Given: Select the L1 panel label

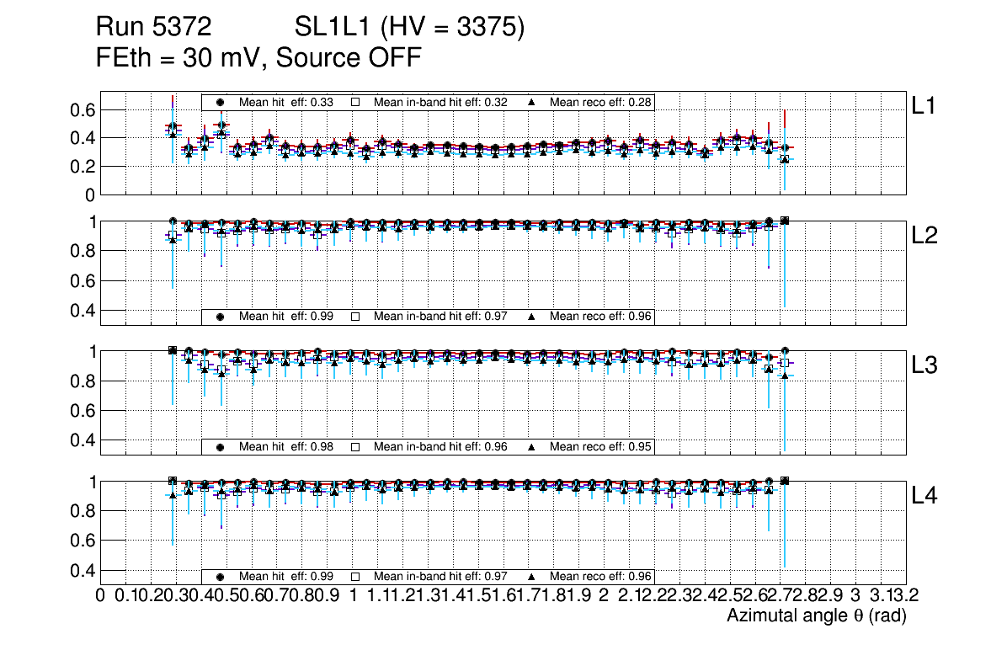Looking at the screenshot, I should 926,105.
